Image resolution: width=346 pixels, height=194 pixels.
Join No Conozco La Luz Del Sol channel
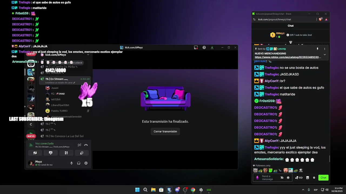(65, 136)
